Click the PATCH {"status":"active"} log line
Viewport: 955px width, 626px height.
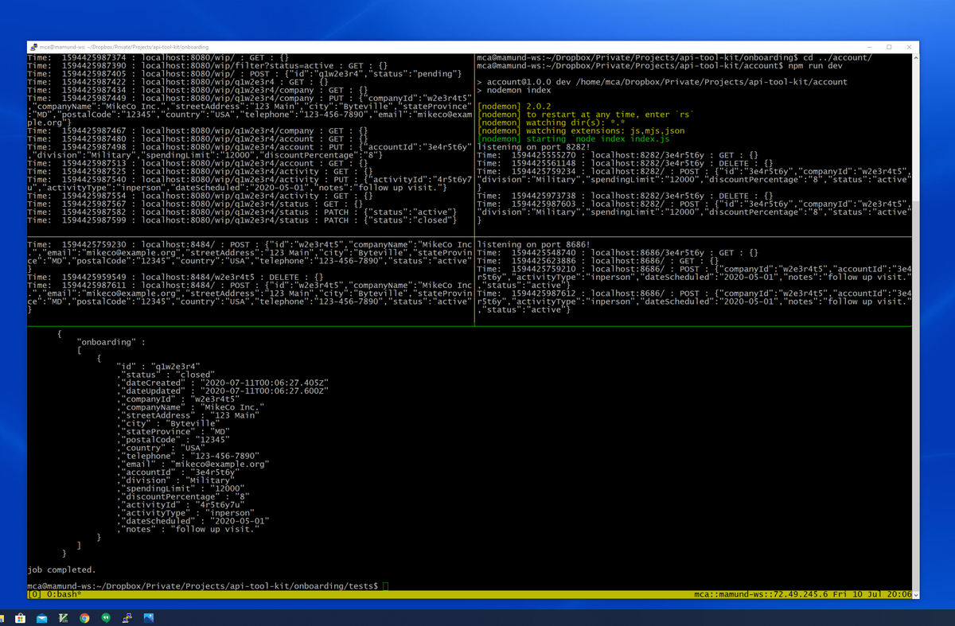click(x=244, y=212)
